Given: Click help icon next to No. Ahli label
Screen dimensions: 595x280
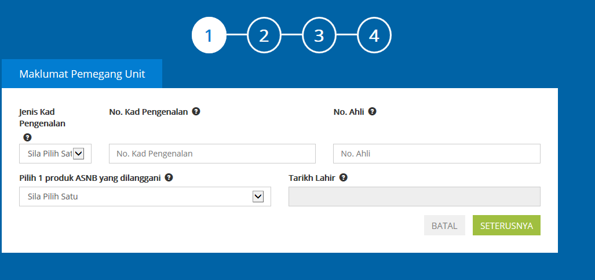Looking at the screenshot, I should click(x=373, y=111).
